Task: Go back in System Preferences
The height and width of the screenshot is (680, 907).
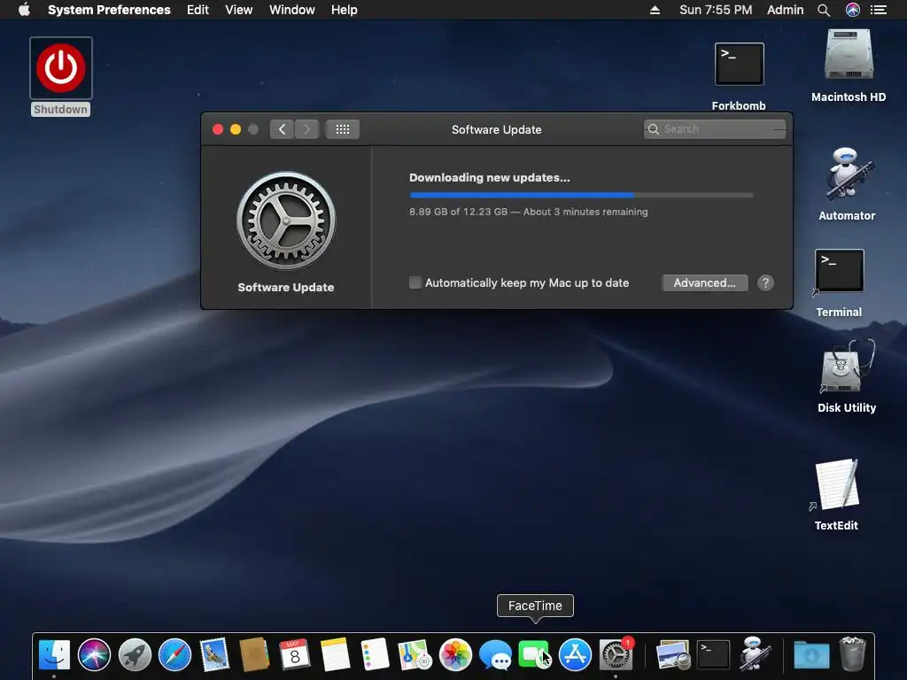Action: [282, 129]
